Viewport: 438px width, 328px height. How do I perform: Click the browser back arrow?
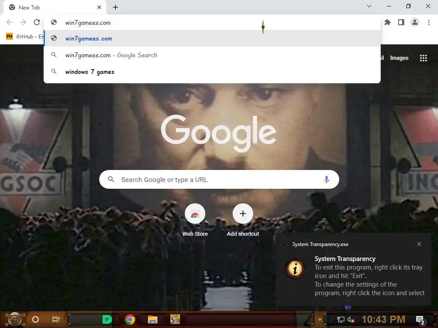coord(9,22)
